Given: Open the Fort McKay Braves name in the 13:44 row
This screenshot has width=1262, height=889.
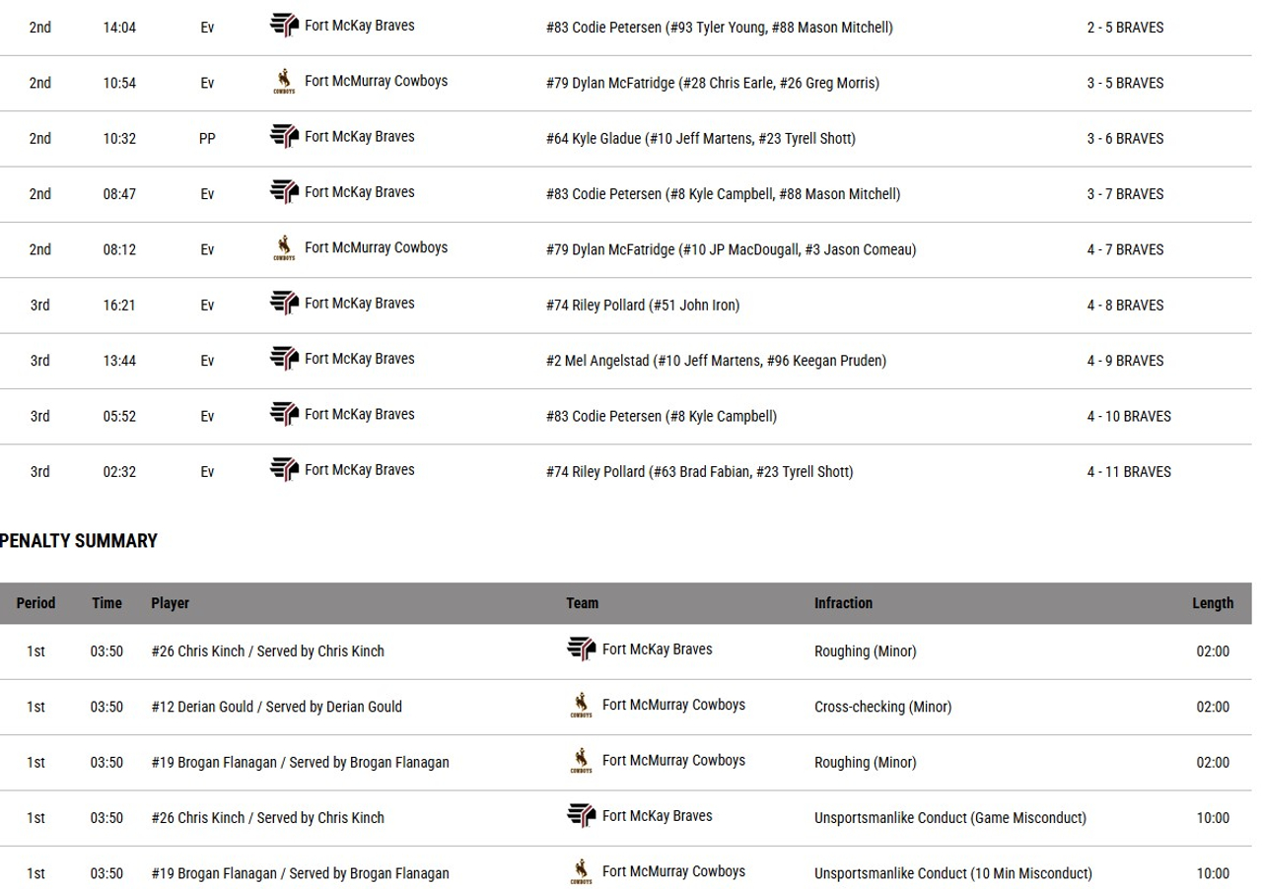Looking at the screenshot, I should point(359,359).
